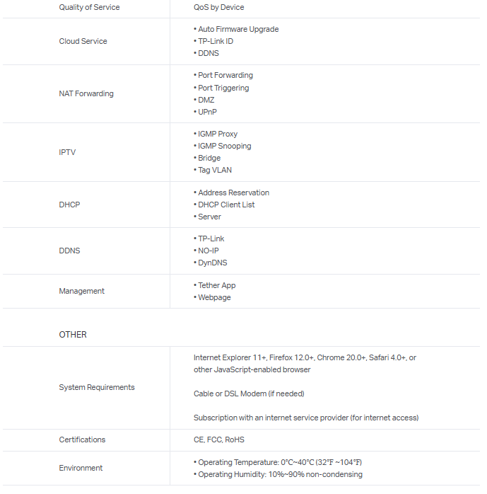Image resolution: width=487 pixels, height=494 pixels.
Task: Click the DynDNS entry
Action: tap(212, 263)
